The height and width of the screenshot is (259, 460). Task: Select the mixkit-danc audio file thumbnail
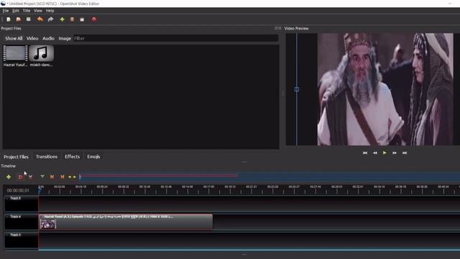click(x=42, y=53)
